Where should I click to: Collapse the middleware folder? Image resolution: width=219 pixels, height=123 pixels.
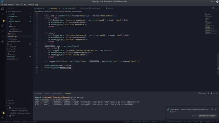click(14, 29)
